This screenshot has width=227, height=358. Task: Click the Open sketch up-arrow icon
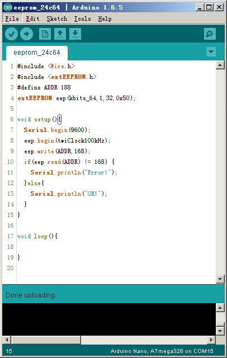click(60, 34)
